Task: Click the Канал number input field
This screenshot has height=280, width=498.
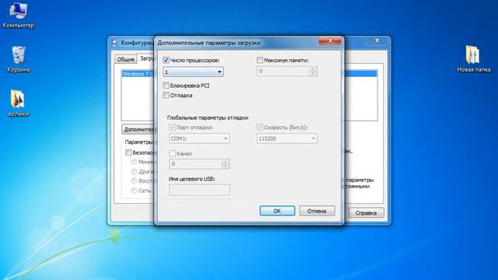Action: [x=195, y=164]
